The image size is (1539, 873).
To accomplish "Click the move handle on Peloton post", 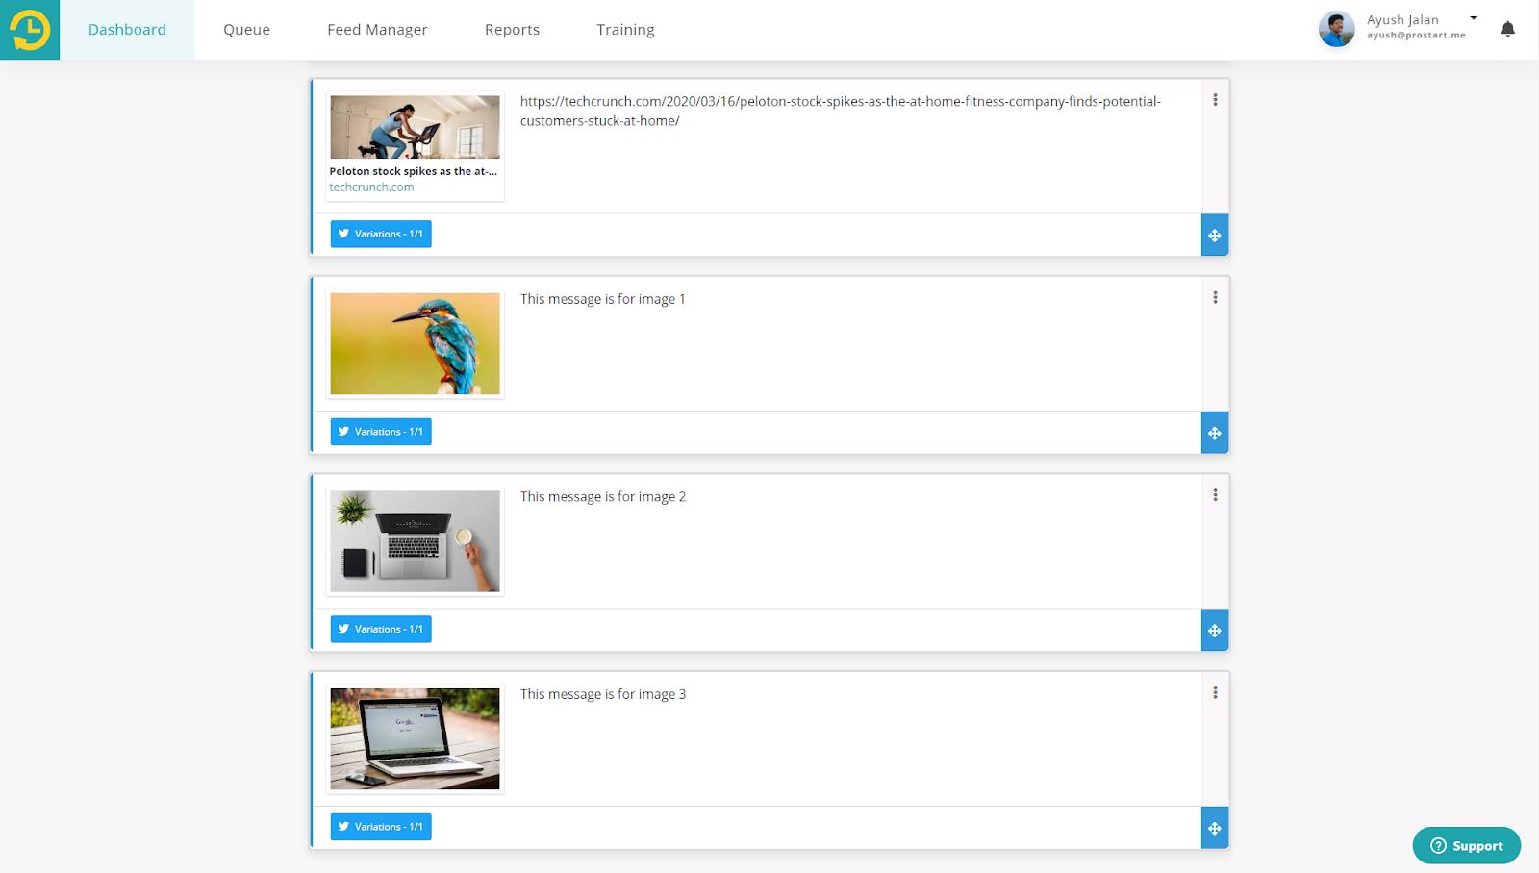I will pyautogui.click(x=1215, y=236).
